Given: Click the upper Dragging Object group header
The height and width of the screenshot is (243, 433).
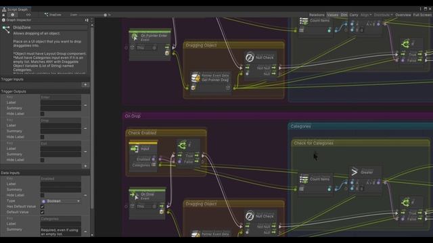Looking at the screenshot, I should (233, 45).
